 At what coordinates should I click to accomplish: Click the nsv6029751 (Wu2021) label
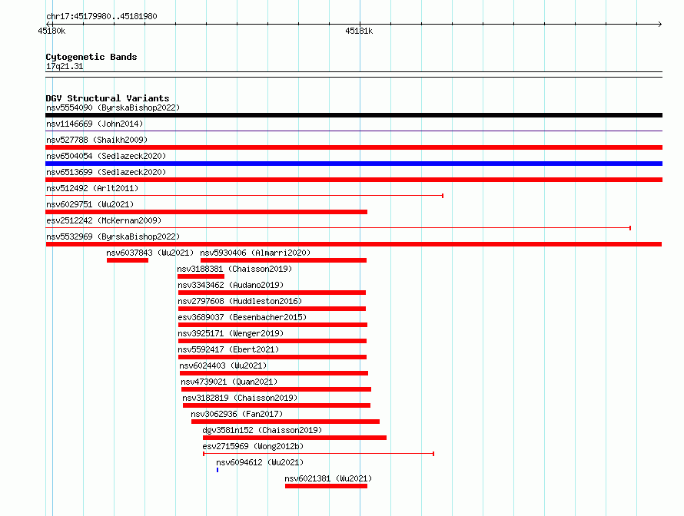coord(90,204)
